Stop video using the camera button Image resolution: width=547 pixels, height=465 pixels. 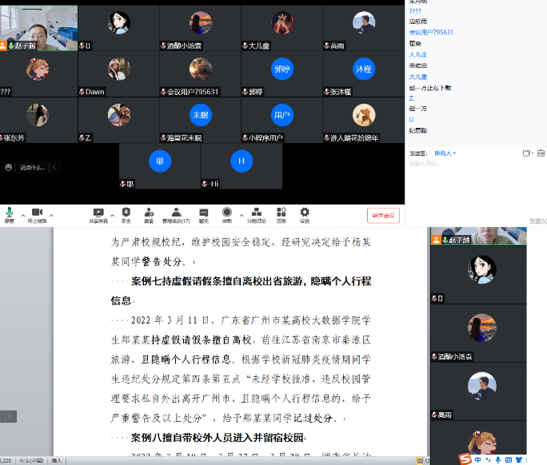tap(37, 213)
